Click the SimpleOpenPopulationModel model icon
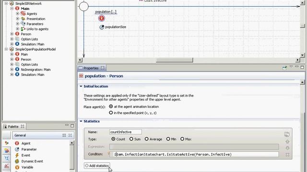 tap(12, 49)
